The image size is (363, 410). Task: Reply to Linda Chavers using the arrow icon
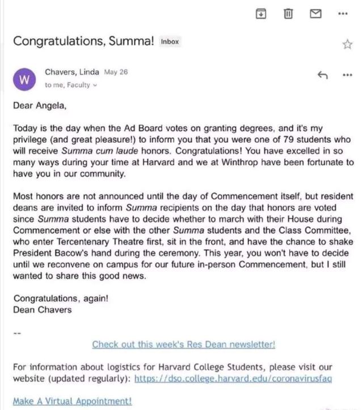pos(323,75)
